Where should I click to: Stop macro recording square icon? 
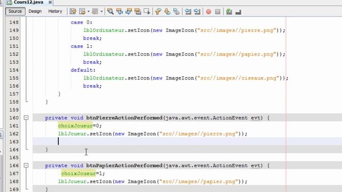(x=217, y=12)
